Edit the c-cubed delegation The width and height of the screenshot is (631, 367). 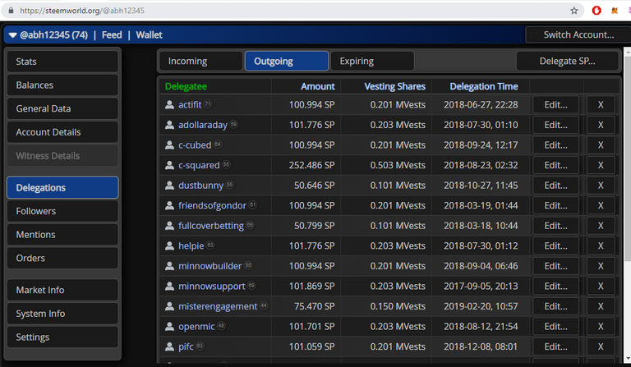555,145
